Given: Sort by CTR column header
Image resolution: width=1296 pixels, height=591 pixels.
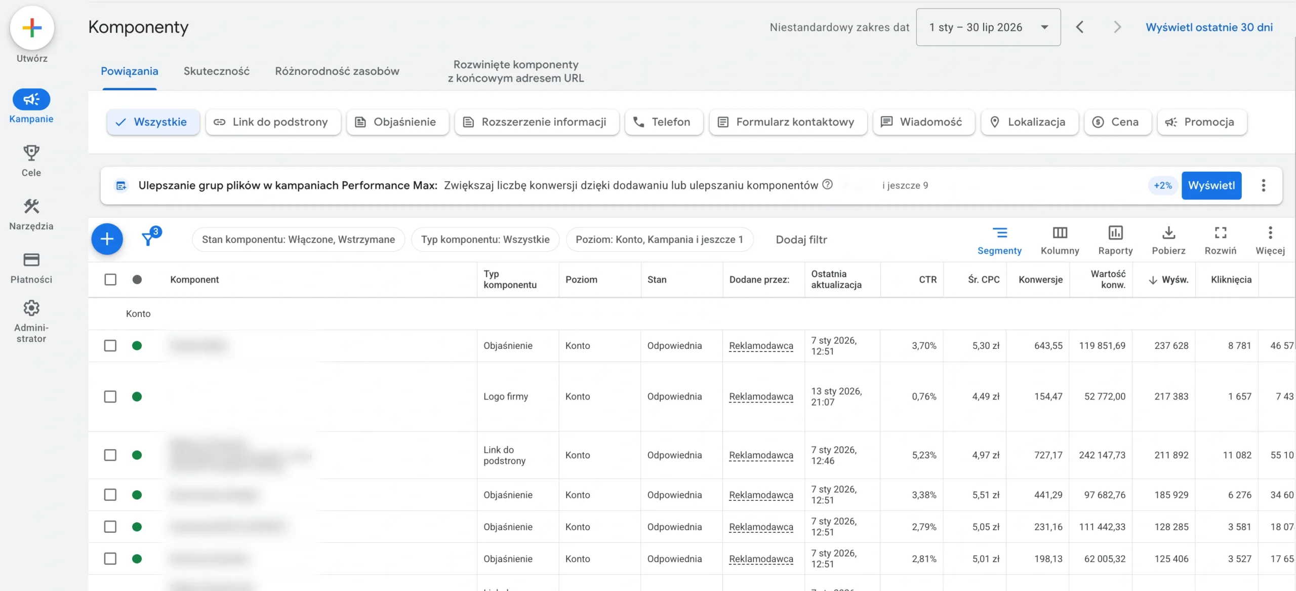Looking at the screenshot, I should coord(927,280).
